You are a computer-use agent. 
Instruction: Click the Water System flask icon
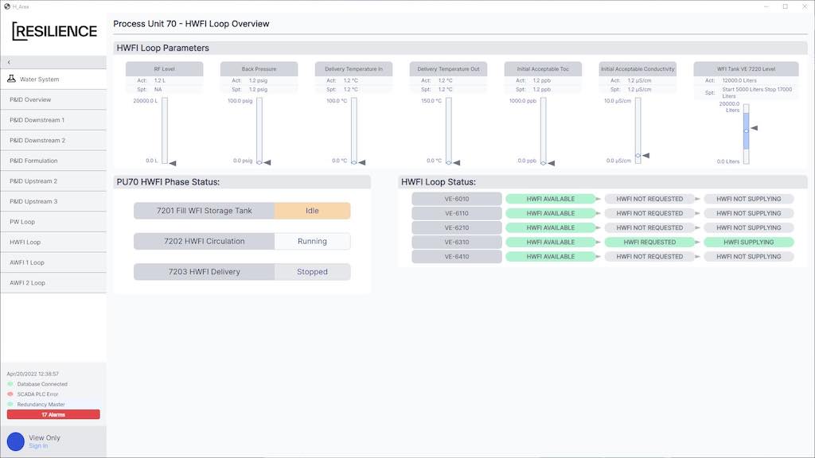pyautogui.click(x=11, y=79)
